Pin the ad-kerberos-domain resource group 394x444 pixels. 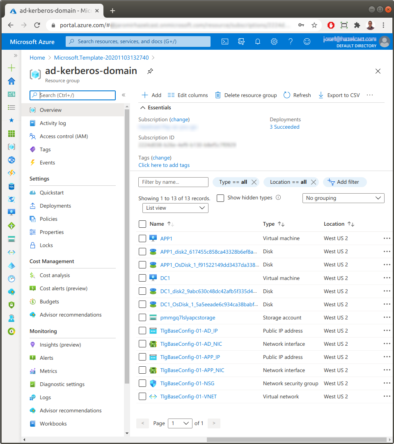point(150,71)
